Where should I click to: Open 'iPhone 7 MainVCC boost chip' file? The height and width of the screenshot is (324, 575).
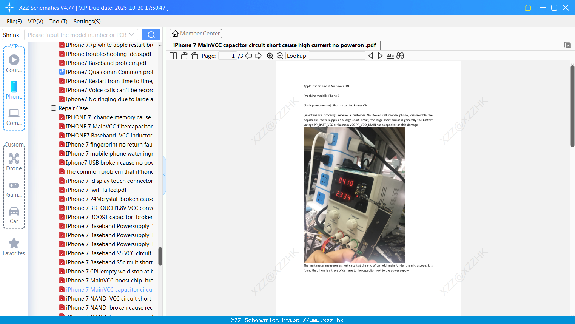(x=106, y=281)
